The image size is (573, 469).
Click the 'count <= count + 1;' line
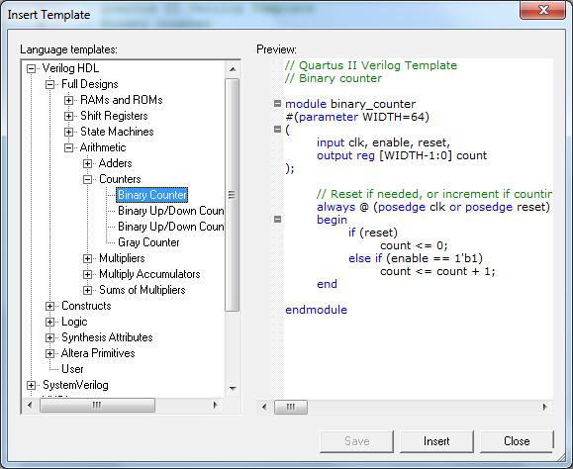click(x=437, y=271)
